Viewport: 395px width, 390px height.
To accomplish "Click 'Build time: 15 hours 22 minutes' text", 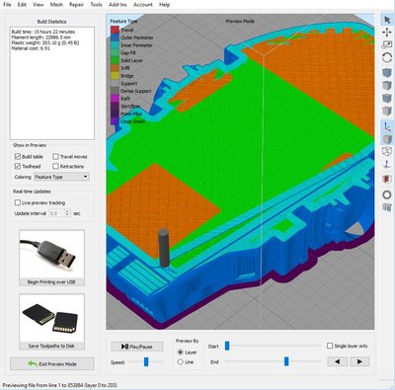I will point(43,32).
